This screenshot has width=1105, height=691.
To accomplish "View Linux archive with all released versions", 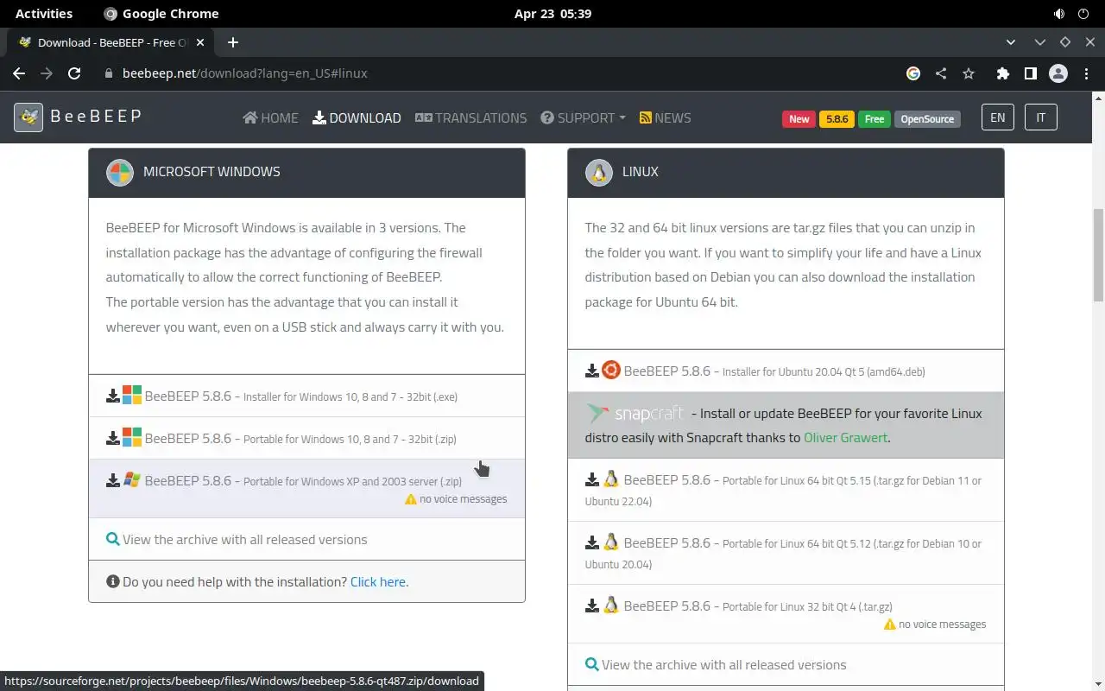I will tap(723, 664).
